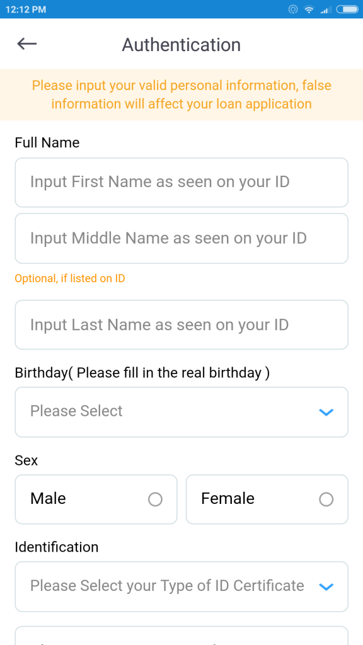Tap the clock in status bar
Screen dimensions: 363x645
(25, 9)
